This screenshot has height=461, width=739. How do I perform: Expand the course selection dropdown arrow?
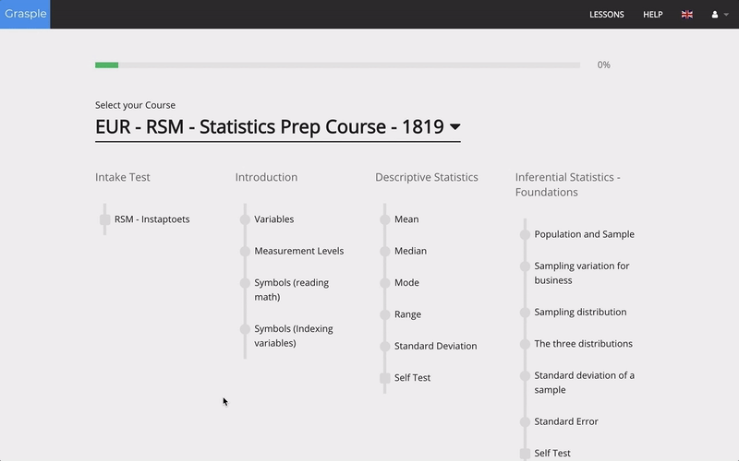click(x=454, y=127)
